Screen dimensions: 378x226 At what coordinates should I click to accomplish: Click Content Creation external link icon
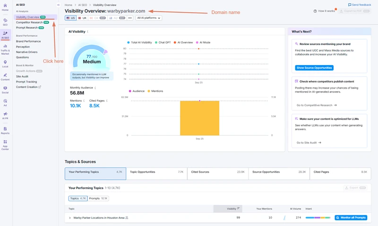tap(40, 87)
